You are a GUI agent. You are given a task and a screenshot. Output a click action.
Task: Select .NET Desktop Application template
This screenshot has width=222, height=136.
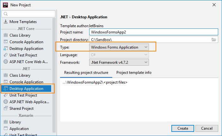(26, 89)
